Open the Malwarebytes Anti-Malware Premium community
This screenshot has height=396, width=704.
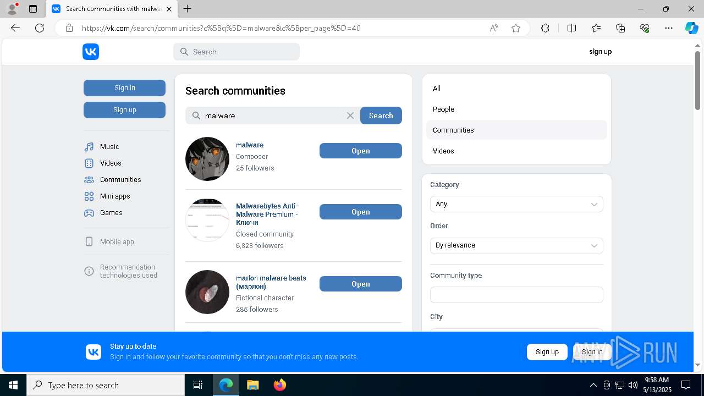[361, 212]
